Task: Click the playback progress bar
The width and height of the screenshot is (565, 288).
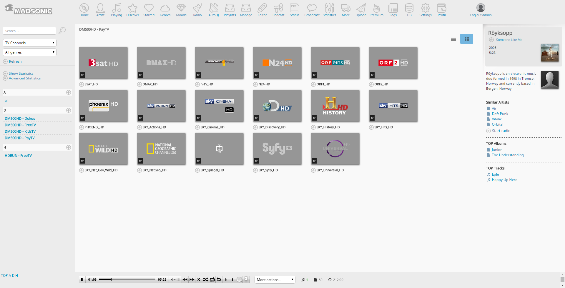Action: point(127,280)
